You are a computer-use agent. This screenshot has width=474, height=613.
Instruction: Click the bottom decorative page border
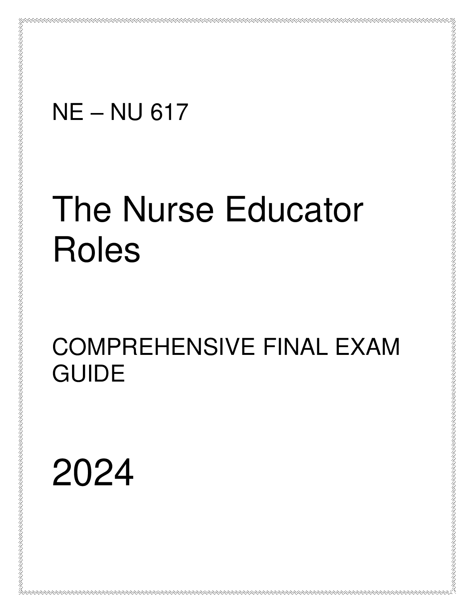(237, 592)
